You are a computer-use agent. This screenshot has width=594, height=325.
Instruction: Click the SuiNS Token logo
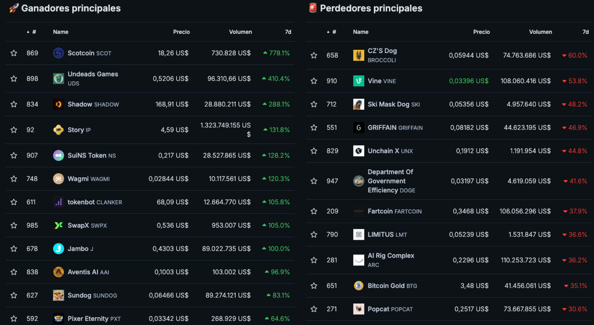click(x=58, y=156)
